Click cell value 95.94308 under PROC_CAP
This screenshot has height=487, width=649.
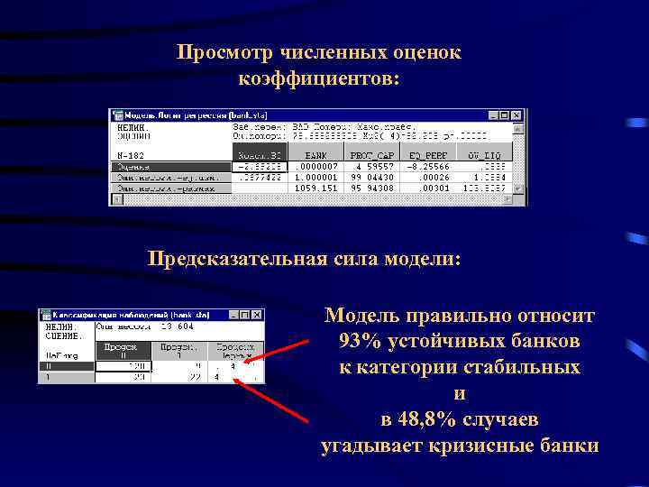pyautogui.click(x=372, y=188)
